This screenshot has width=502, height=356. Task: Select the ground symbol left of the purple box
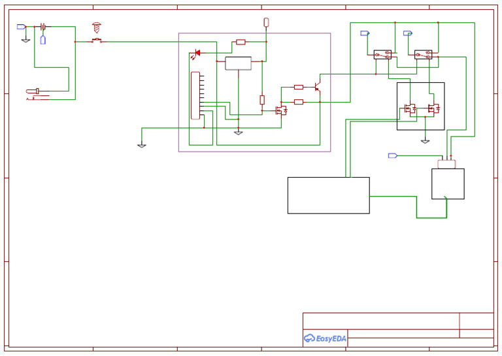coord(142,145)
